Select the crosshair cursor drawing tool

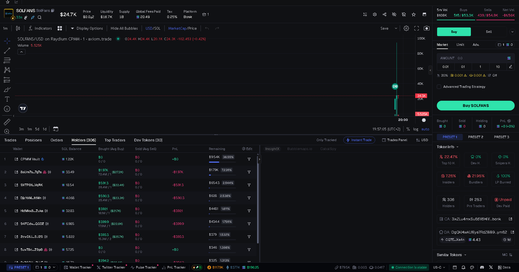tap(7, 41)
